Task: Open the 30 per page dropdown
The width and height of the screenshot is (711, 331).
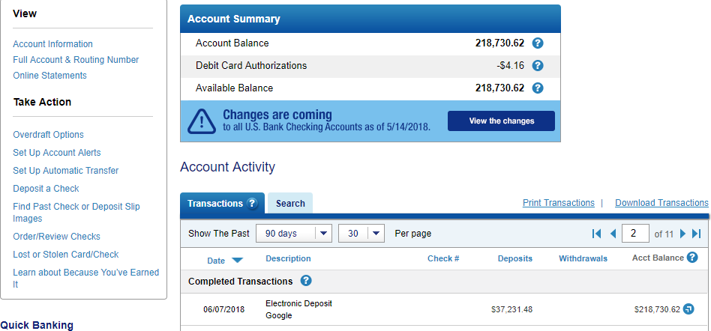Action: coord(361,234)
